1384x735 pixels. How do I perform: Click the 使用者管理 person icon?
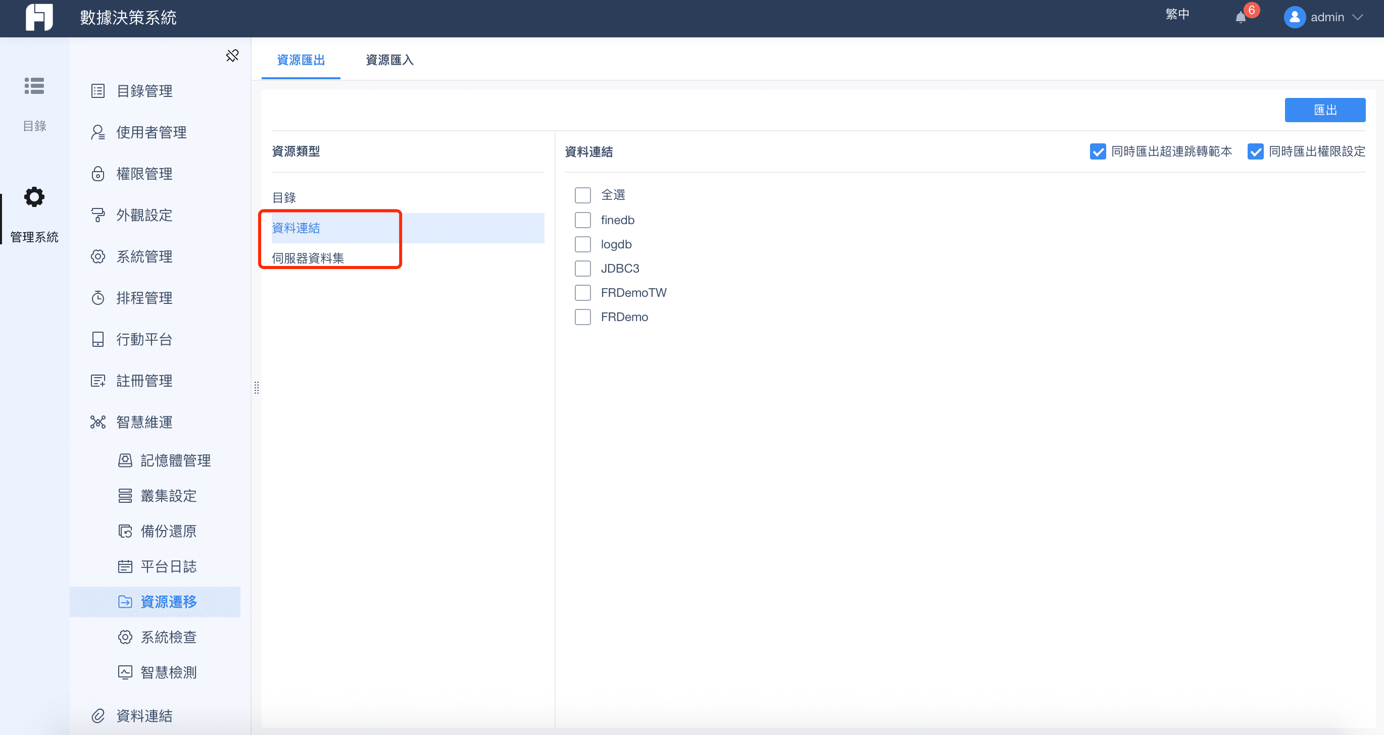pyautogui.click(x=98, y=132)
